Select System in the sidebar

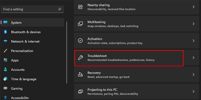[32, 22]
